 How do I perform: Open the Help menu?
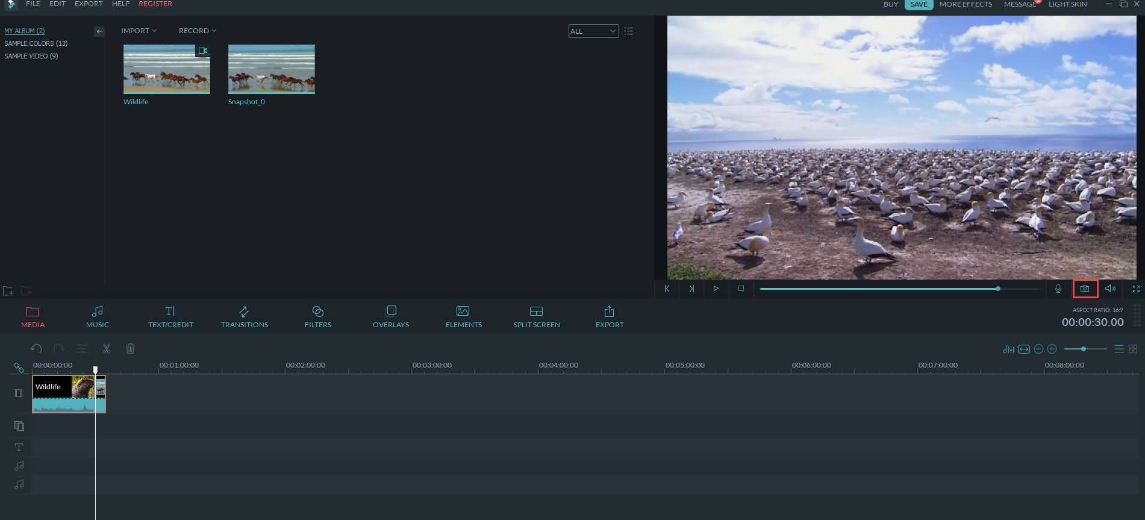tap(120, 4)
